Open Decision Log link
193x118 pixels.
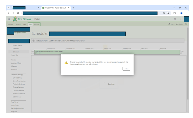[x=17, y=97]
